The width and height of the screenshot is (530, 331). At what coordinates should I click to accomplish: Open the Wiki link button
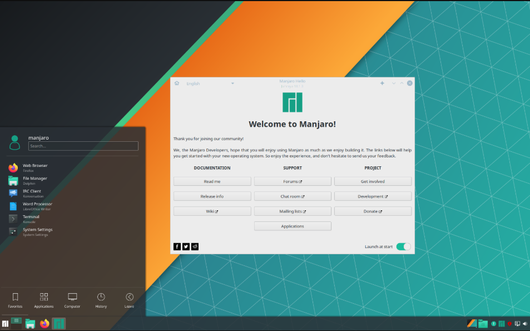tap(212, 211)
